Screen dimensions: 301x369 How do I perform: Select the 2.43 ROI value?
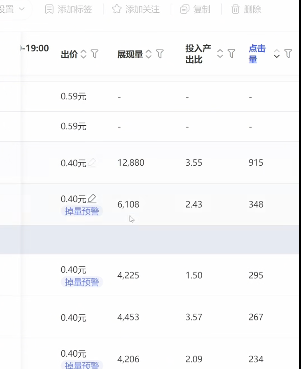pos(194,205)
